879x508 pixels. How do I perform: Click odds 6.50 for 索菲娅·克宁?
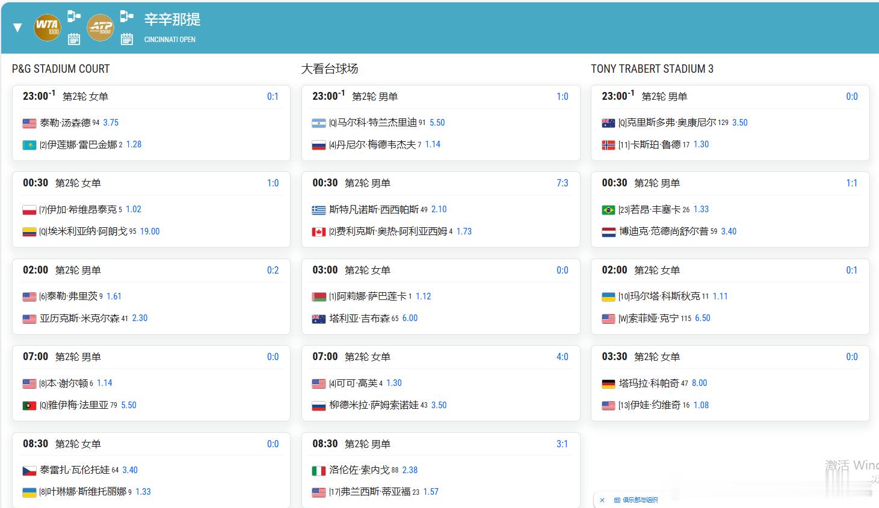[702, 318]
